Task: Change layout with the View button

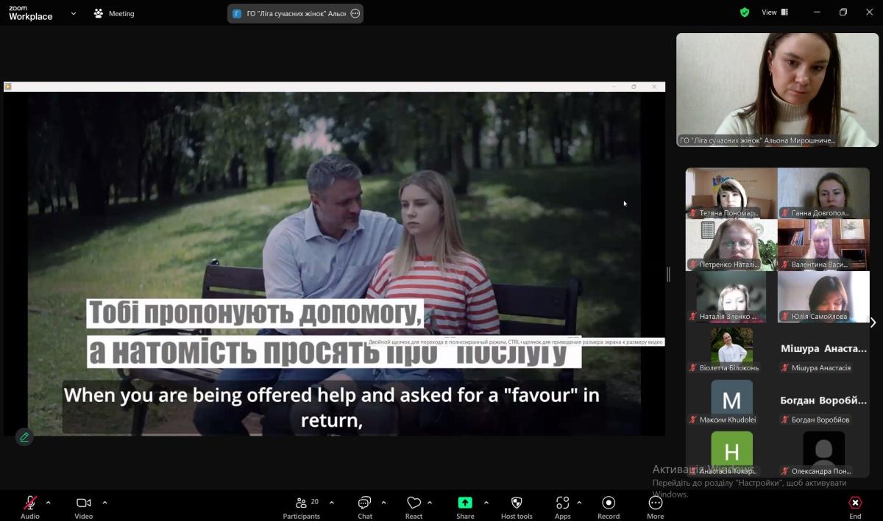Action: 774,12
